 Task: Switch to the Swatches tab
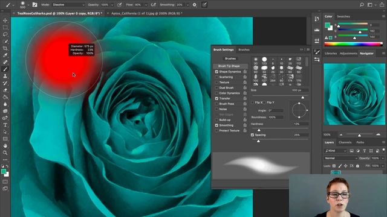click(x=343, y=16)
